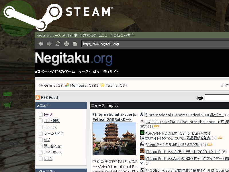Image resolution: width=229 pixels, height=172 pixels.
Task: Click the Online: 28 status text
Action: click(x=54, y=85)
